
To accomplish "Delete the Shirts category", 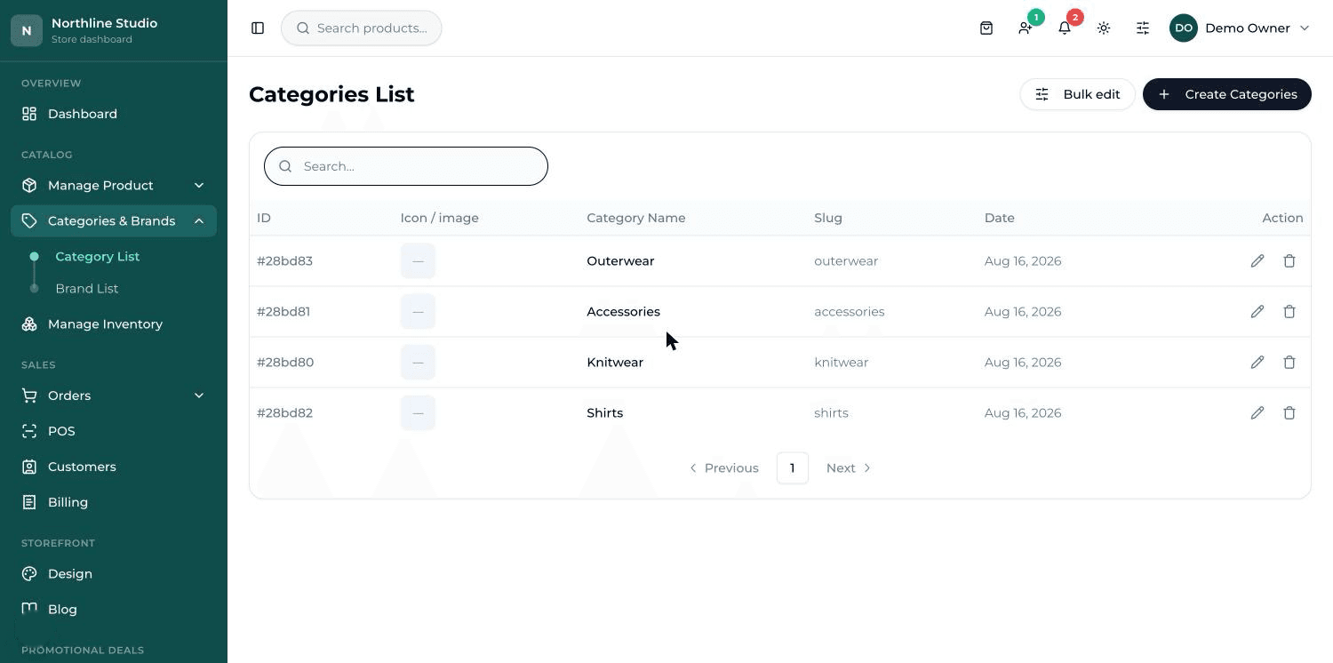I will point(1289,413).
